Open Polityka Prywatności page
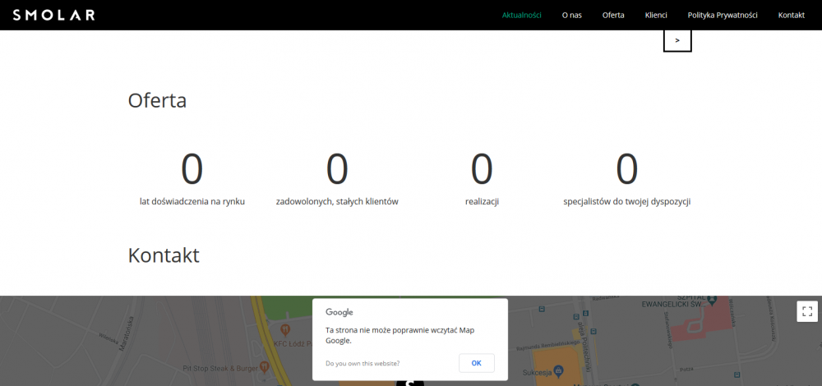The width and height of the screenshot is (822, 386). pyautogui.click(x=723, y=15)
